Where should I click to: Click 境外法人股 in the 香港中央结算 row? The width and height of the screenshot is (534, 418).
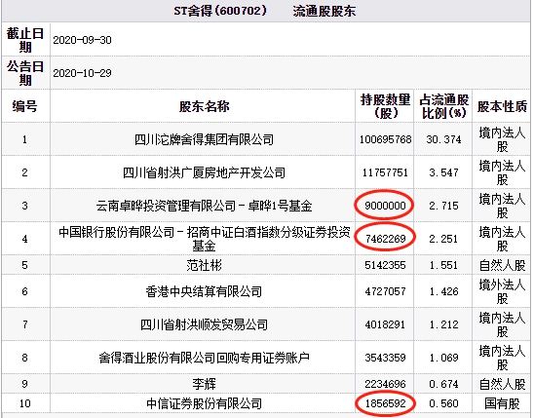pos(502,291)
